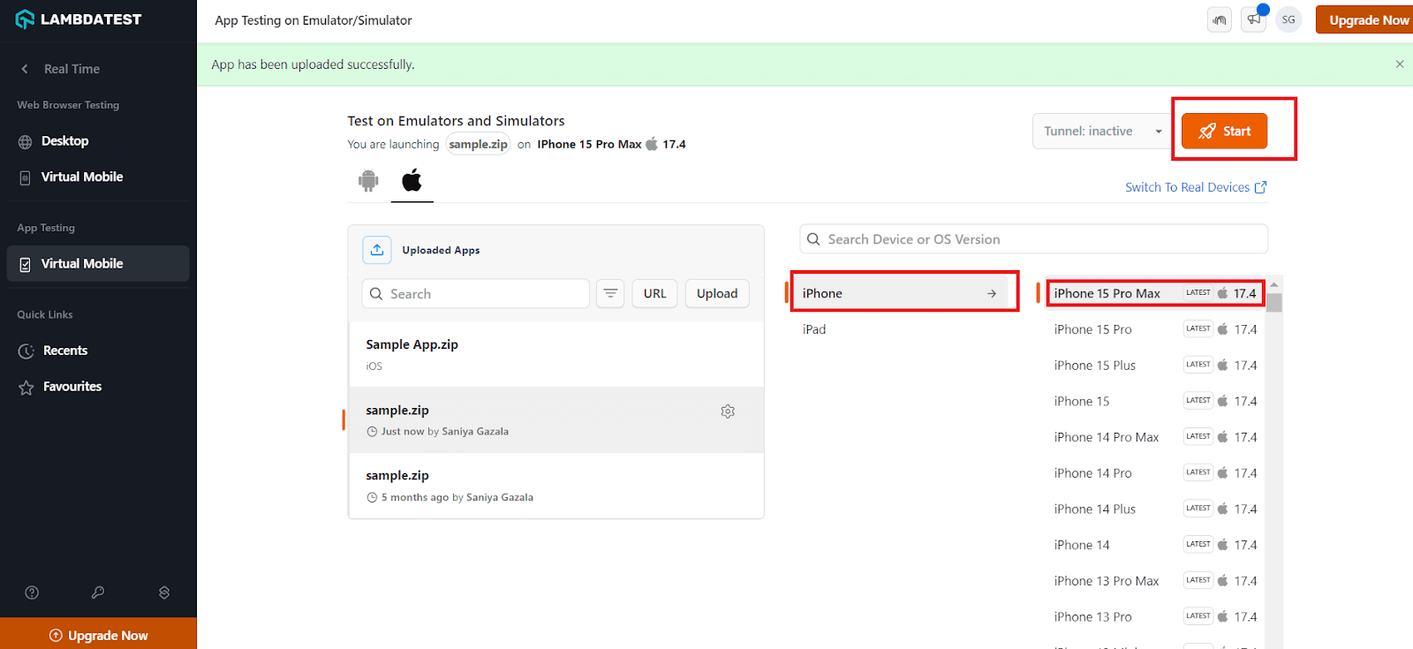Choose iPhone 14 Pro Max device

1155,437
